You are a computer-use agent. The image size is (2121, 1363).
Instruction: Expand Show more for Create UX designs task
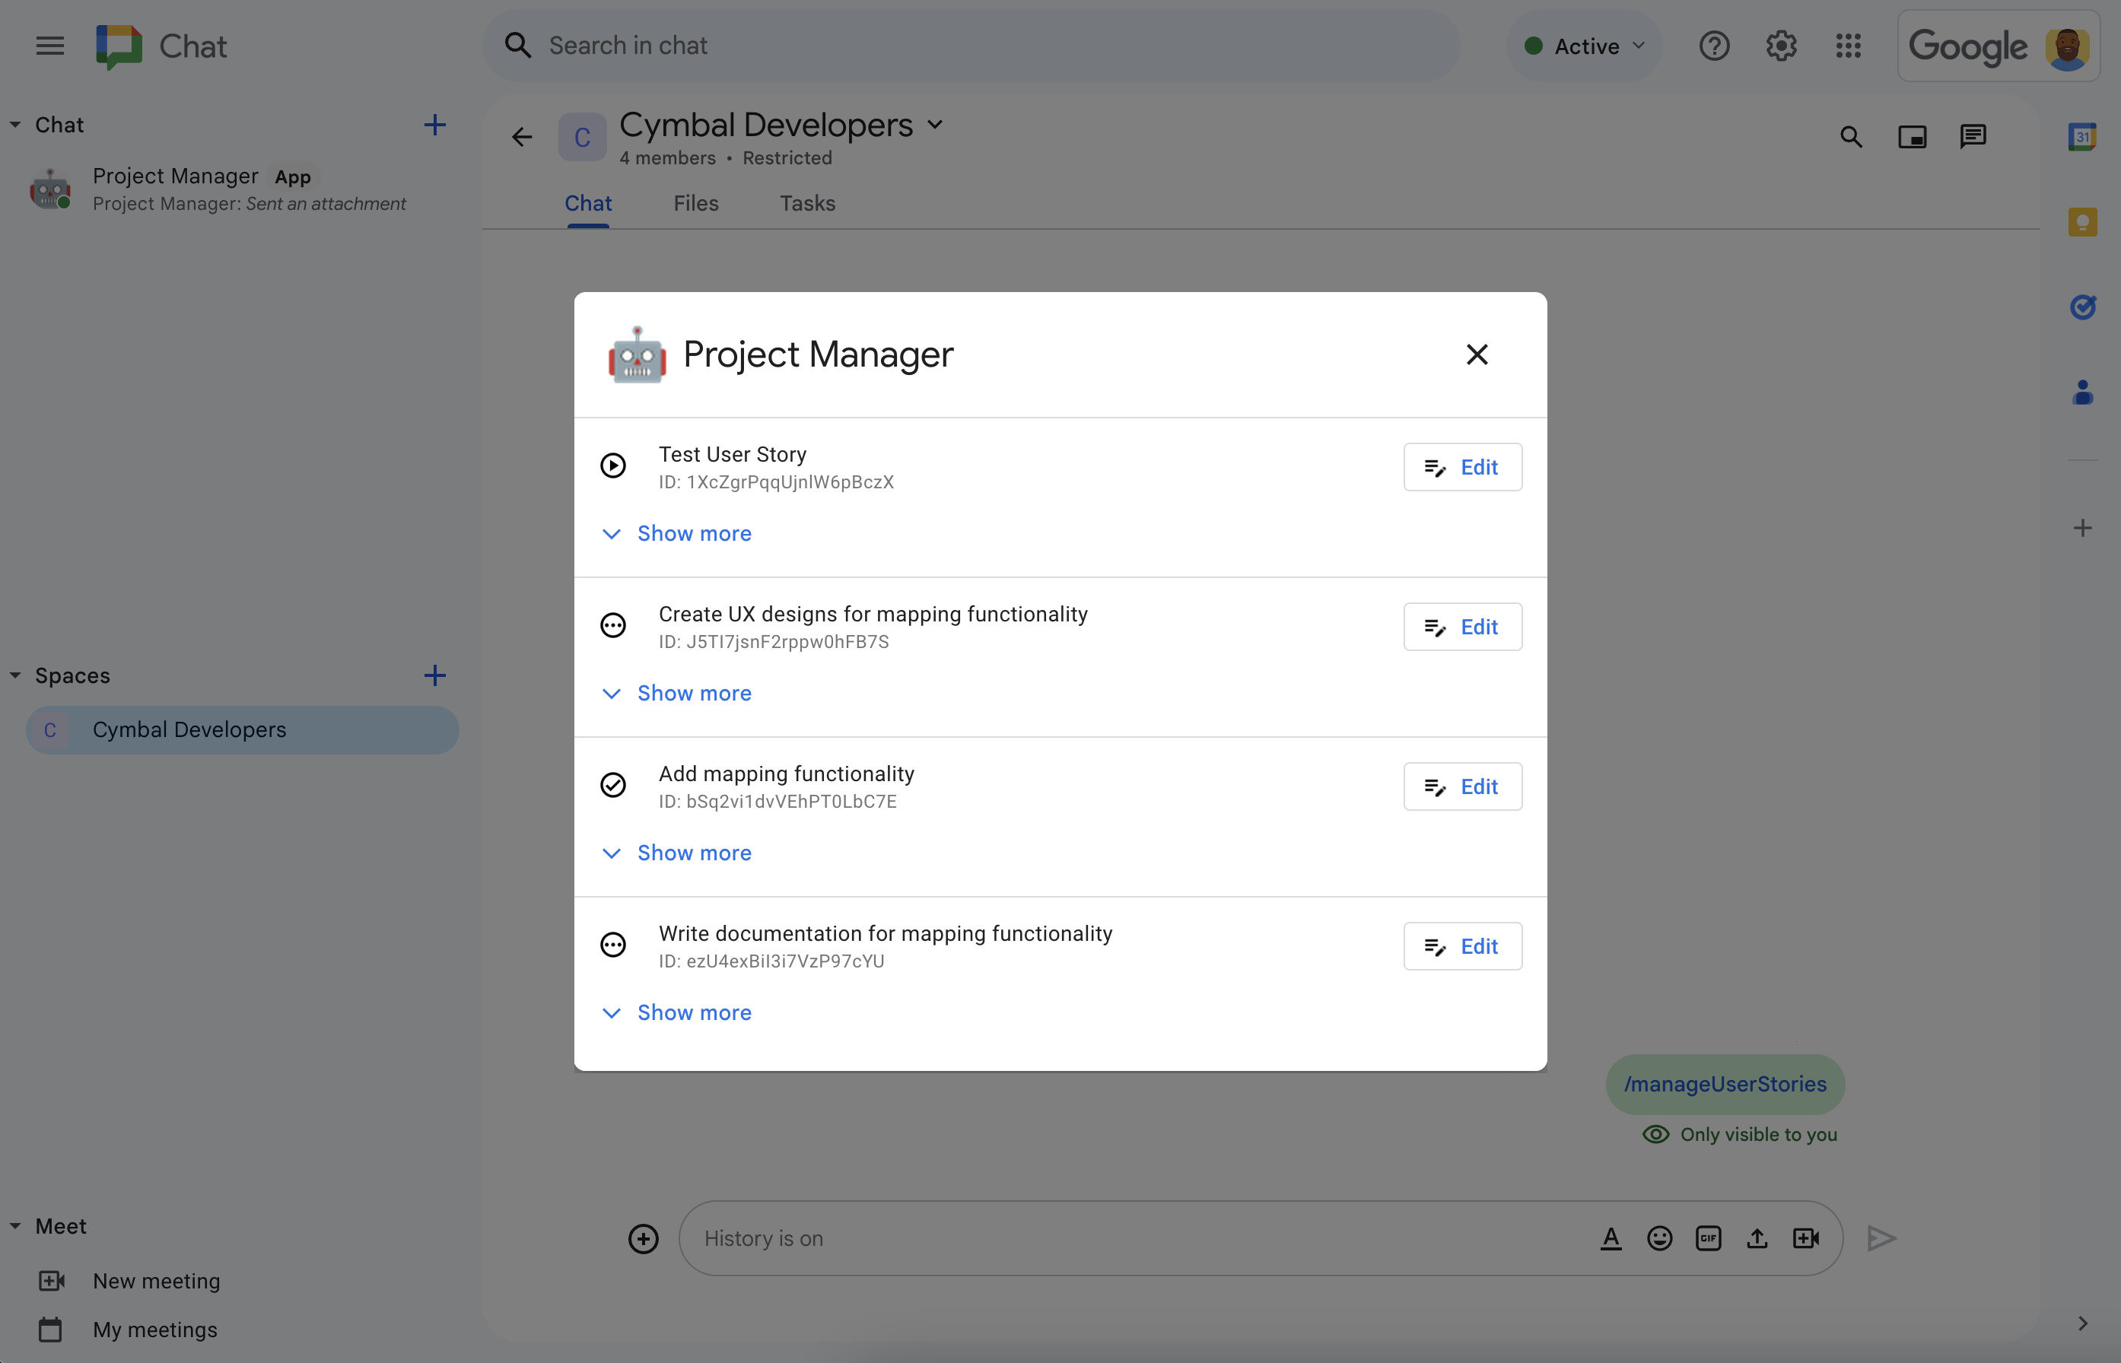tap(692, 691)
